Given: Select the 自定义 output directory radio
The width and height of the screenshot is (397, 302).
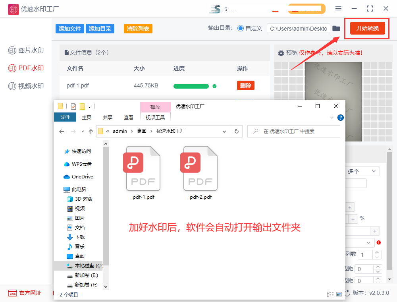Looking at the screenshot, I should coord(241,28).
